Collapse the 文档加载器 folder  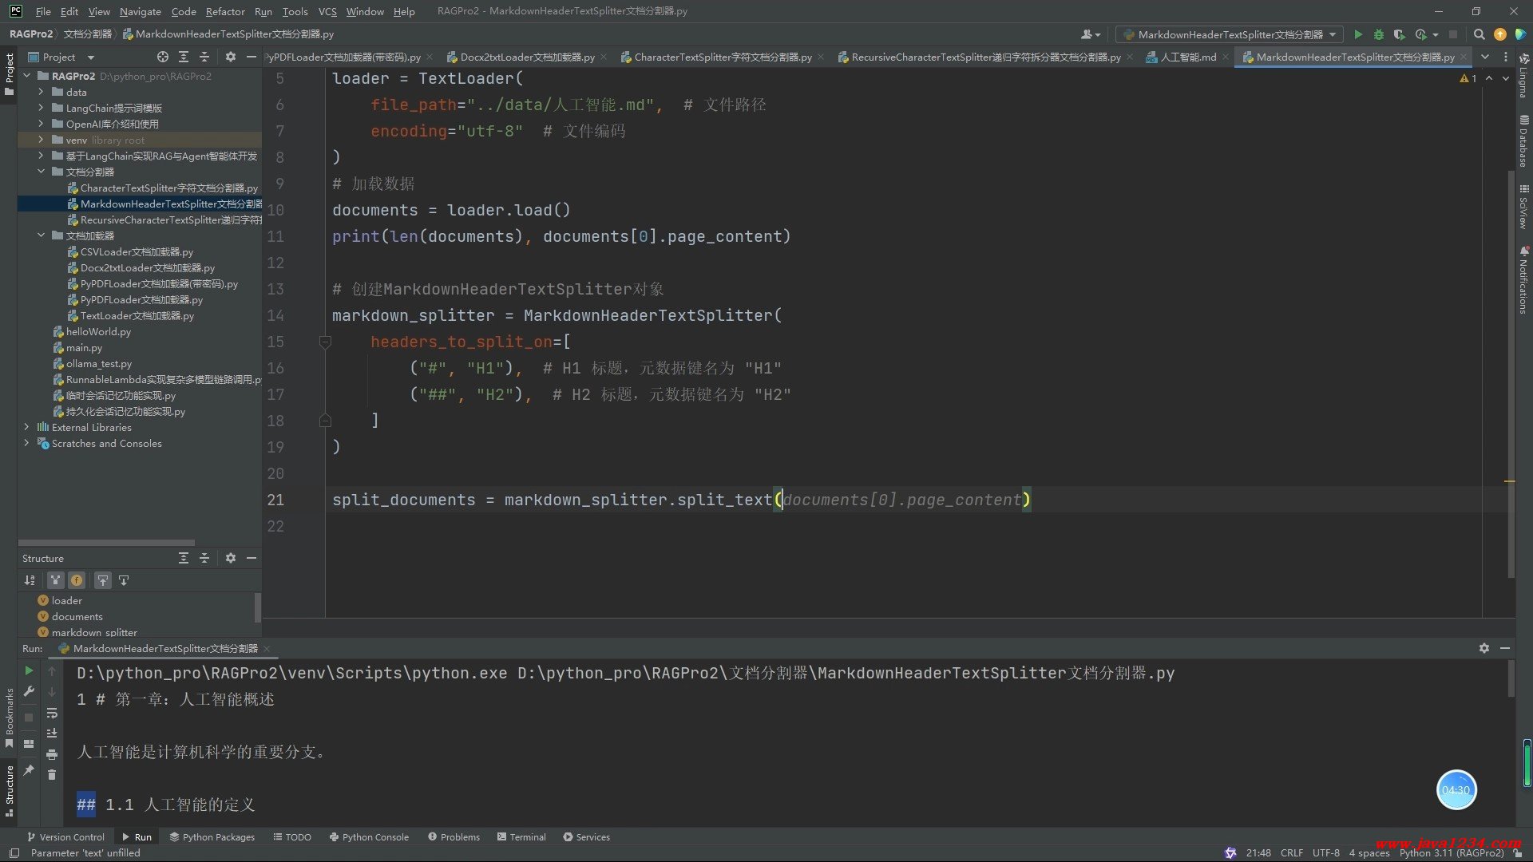(41, 235)
